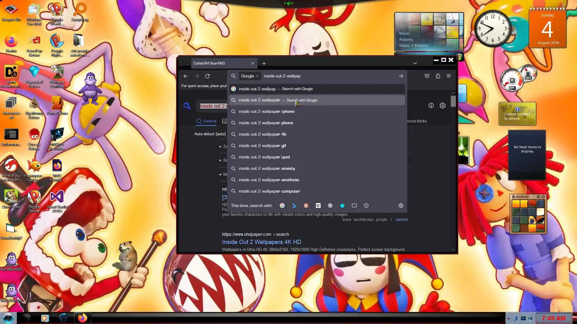
Task: Click the Firefox reload button
Action: coord(207,76)
